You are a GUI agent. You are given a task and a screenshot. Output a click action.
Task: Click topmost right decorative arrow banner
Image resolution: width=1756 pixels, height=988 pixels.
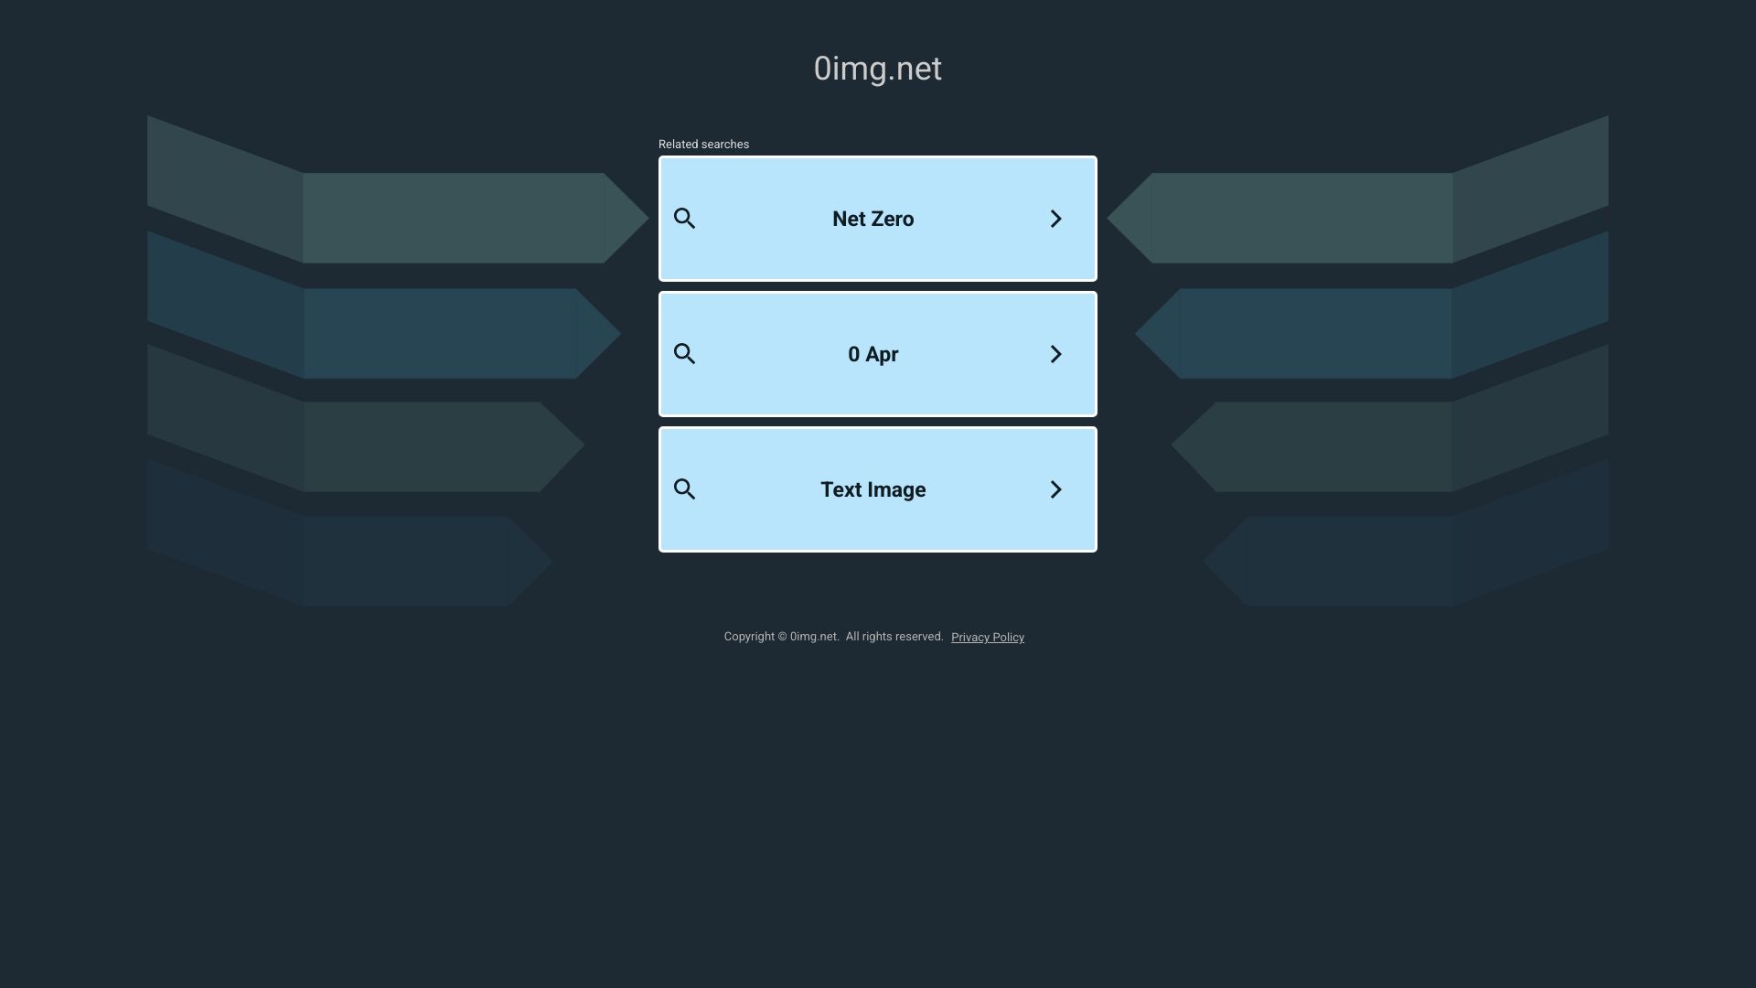1301,218
